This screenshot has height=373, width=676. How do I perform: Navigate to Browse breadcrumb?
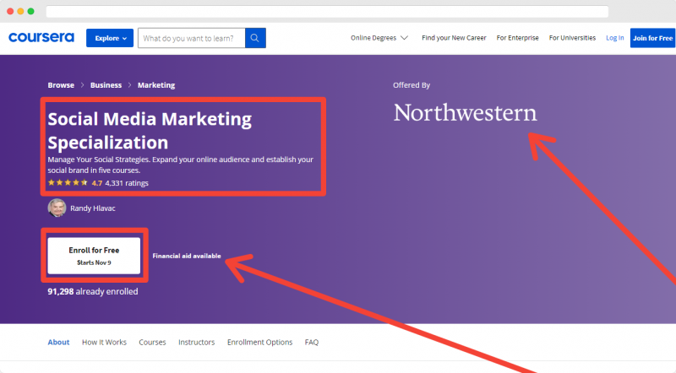(61, 85)
